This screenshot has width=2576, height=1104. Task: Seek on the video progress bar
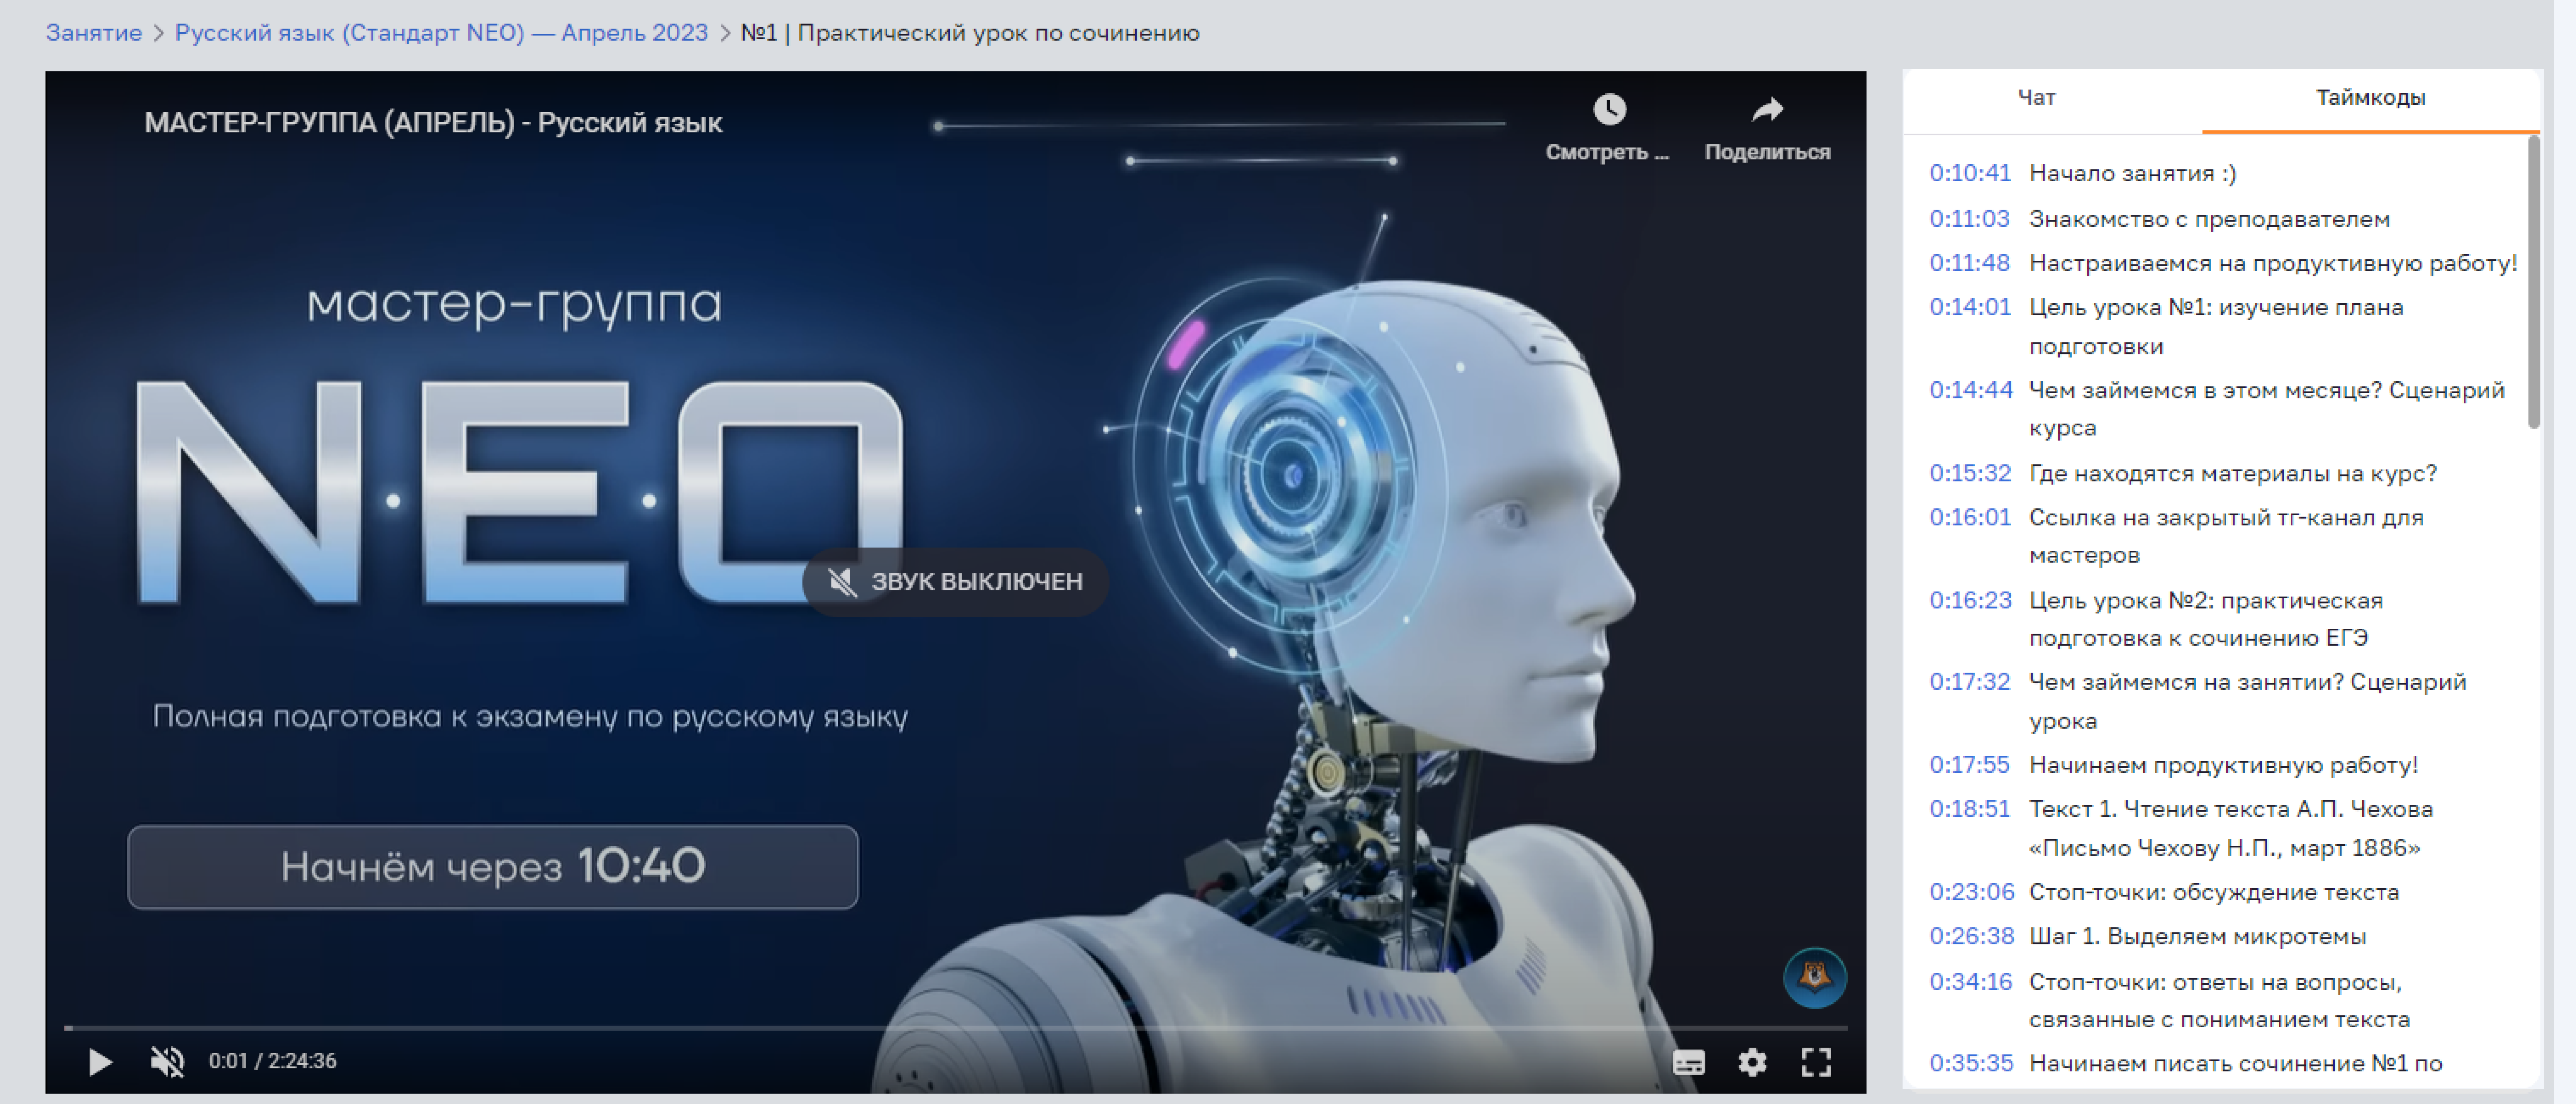click(x=955, y=1027)
